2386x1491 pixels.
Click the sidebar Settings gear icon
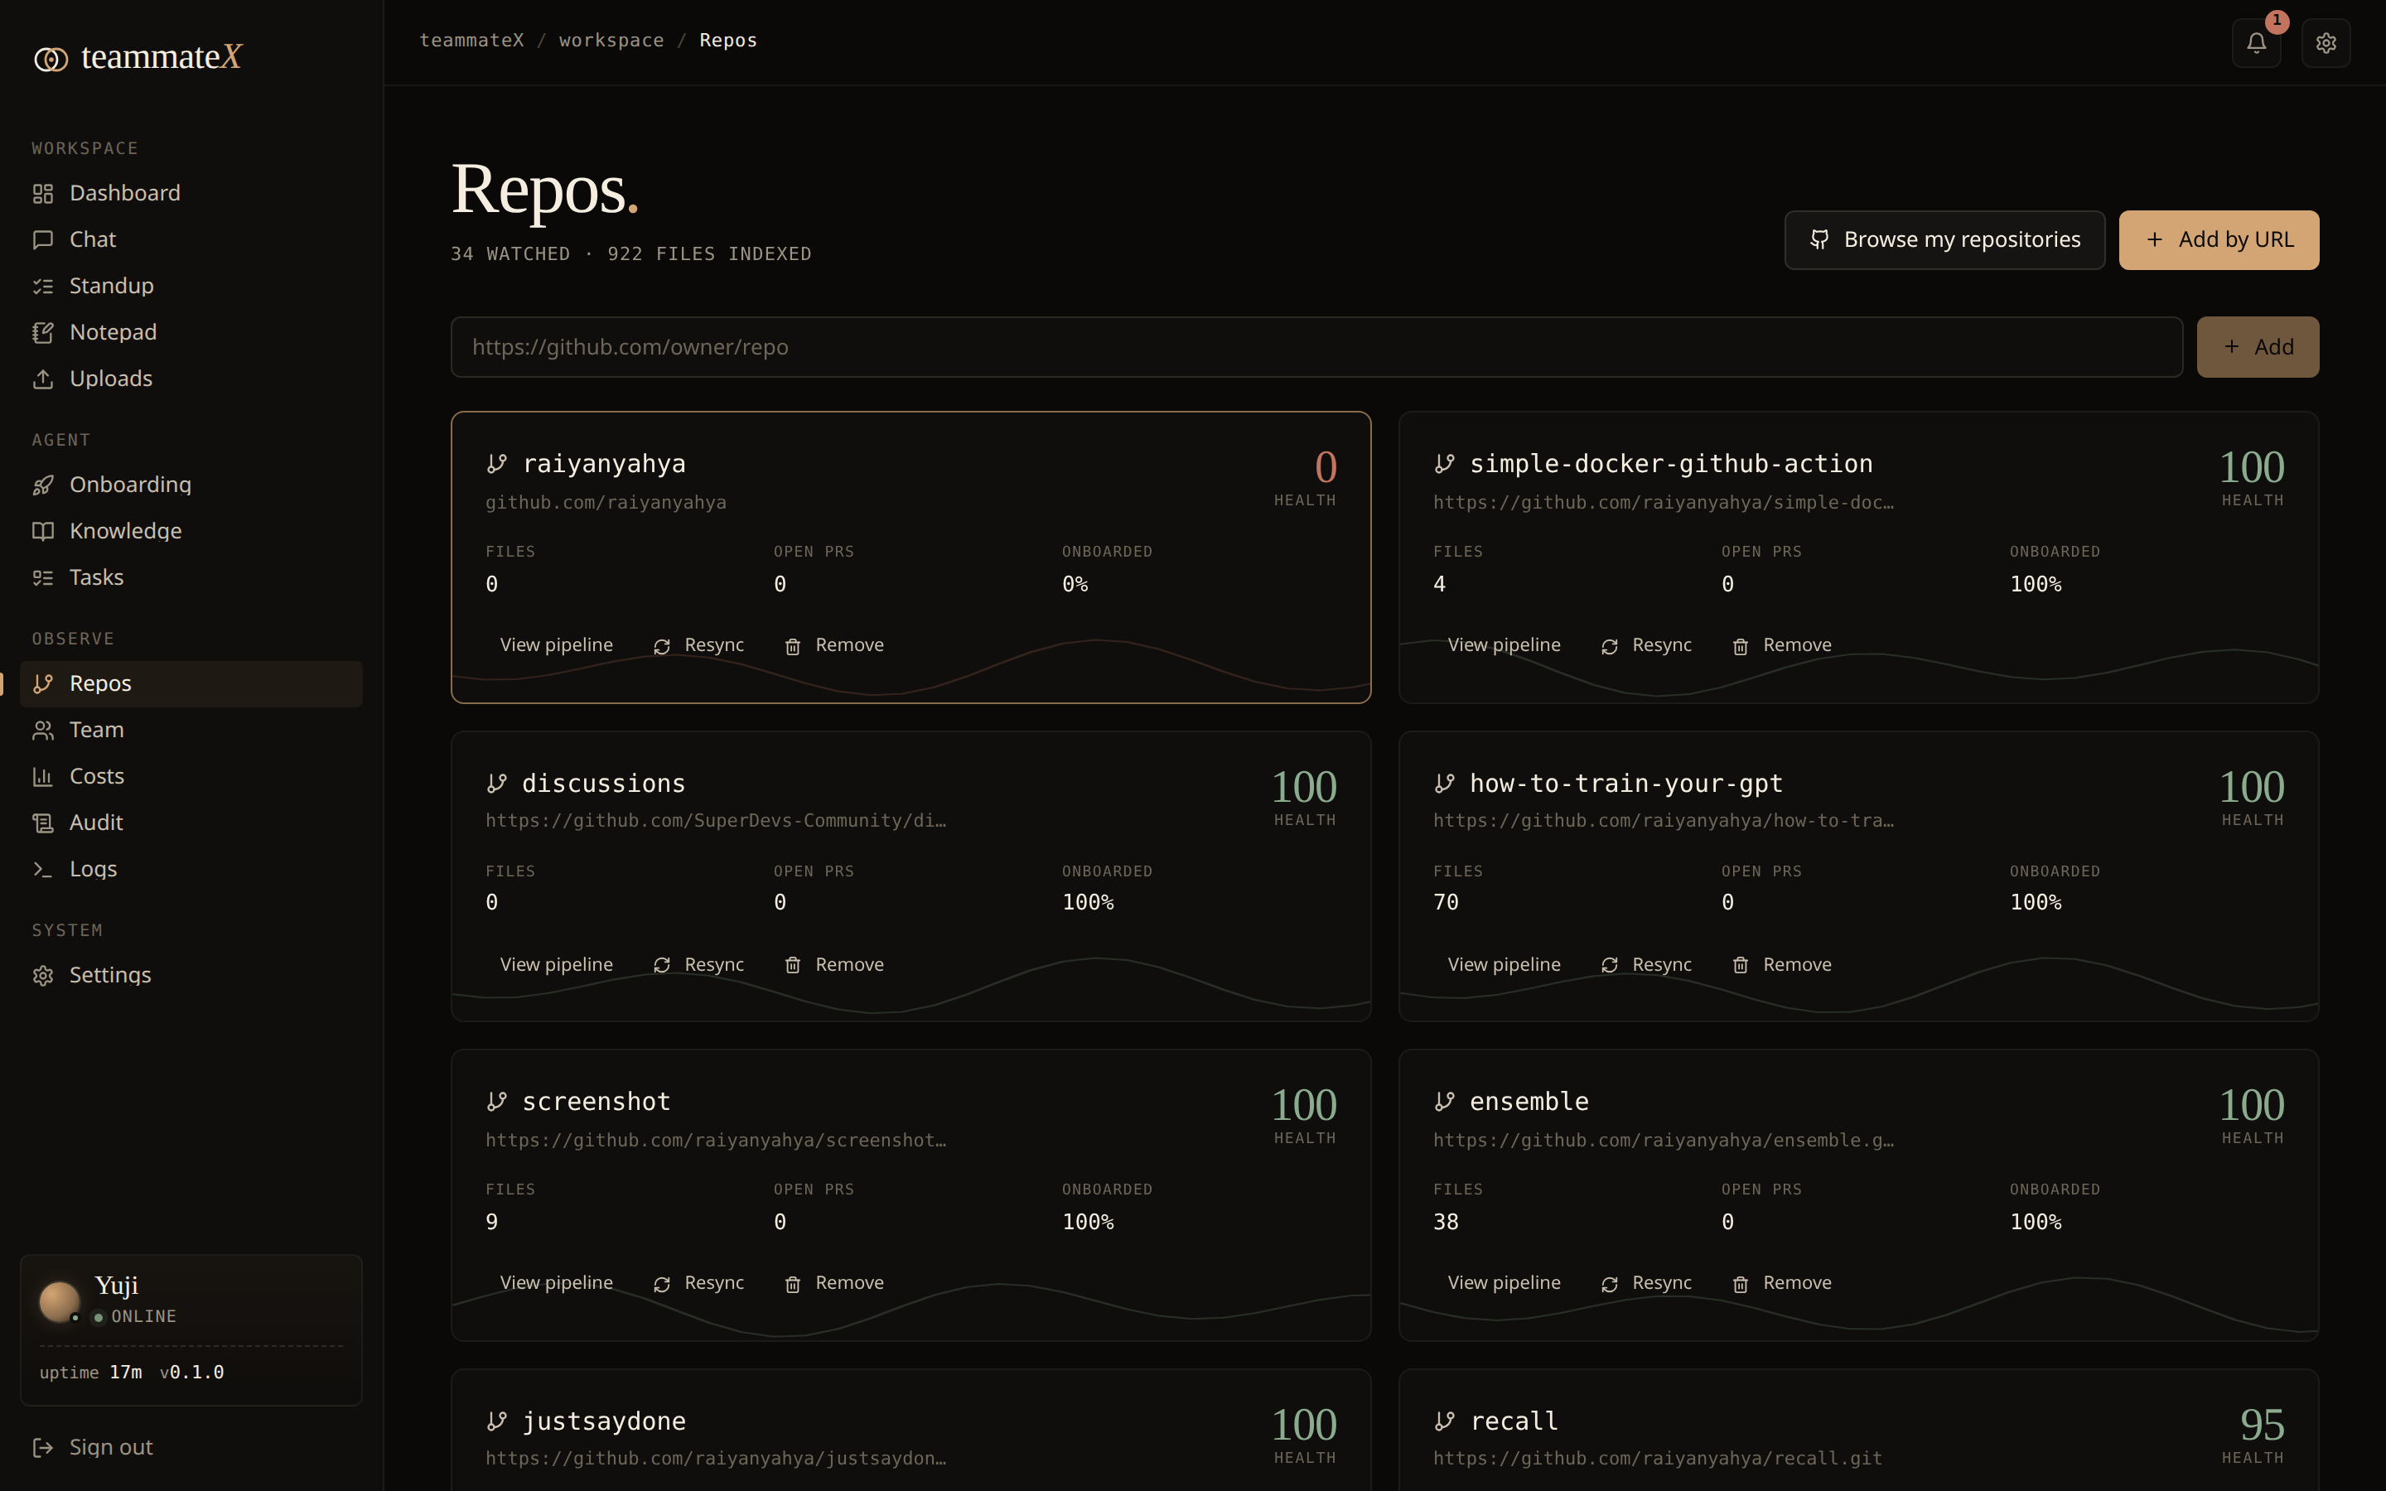pos(42,975)
